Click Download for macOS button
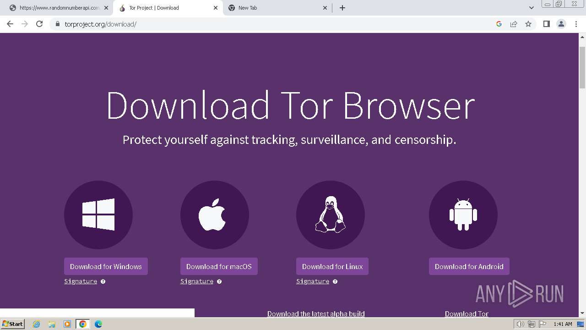The width and height of the screenshot is (586, 330). pos(219,266)
